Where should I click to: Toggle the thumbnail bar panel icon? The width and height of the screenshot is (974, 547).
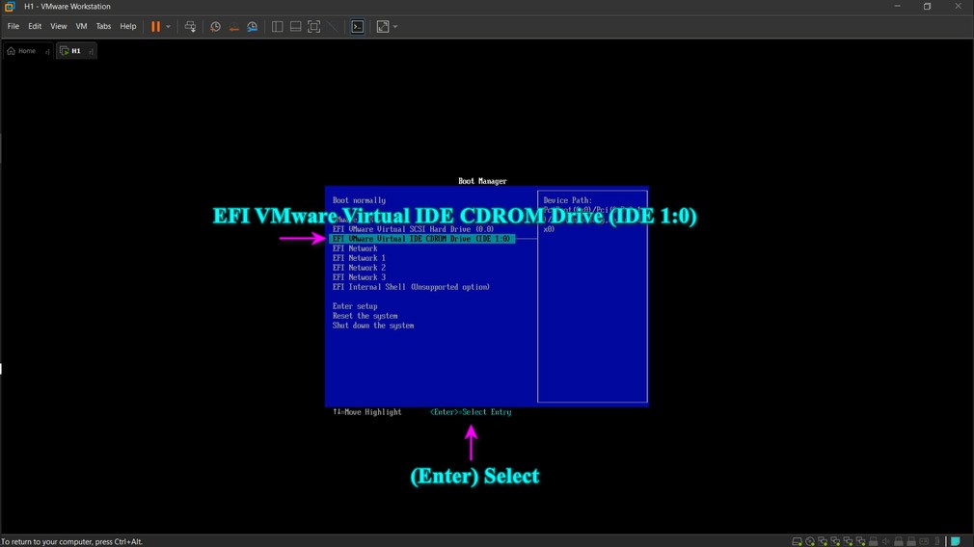coord(296,27)
